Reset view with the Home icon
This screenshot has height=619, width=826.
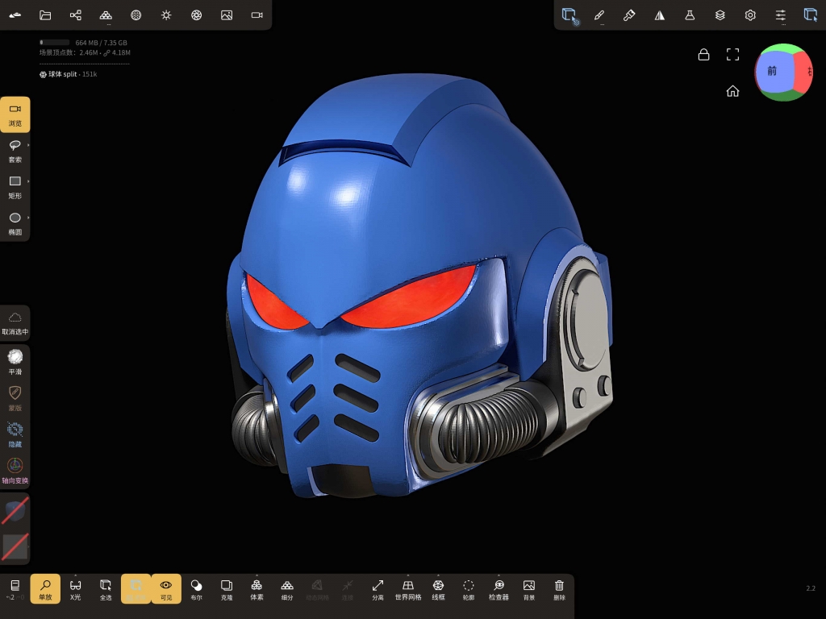coord(732,91)
